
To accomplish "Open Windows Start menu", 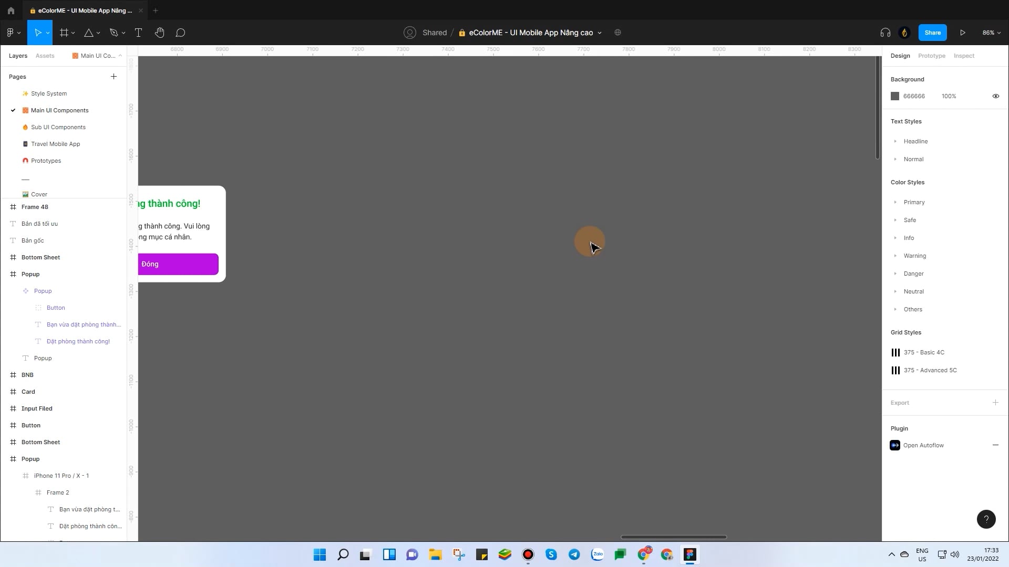I will (x=320, y=554).
